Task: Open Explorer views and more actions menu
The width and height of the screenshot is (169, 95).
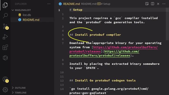Action: click(x=49, y=4)
